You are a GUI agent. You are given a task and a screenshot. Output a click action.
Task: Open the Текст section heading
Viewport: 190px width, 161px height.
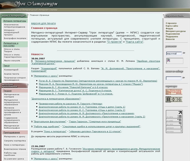[6, 66]
